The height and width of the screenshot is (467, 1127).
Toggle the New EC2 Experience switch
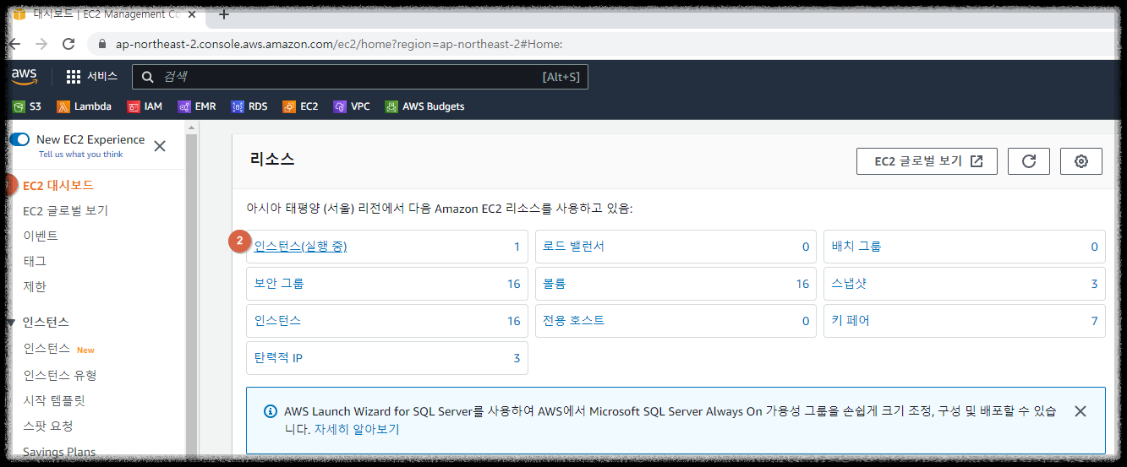click(x=20, y=139)
